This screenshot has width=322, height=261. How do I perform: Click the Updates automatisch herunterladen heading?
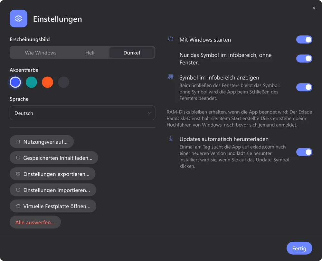(x=224, y=139)
